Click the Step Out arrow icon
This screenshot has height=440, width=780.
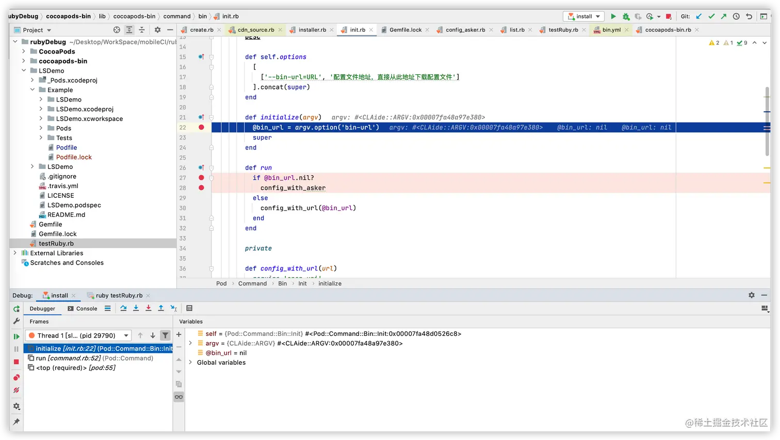click(x=161, y=308)
